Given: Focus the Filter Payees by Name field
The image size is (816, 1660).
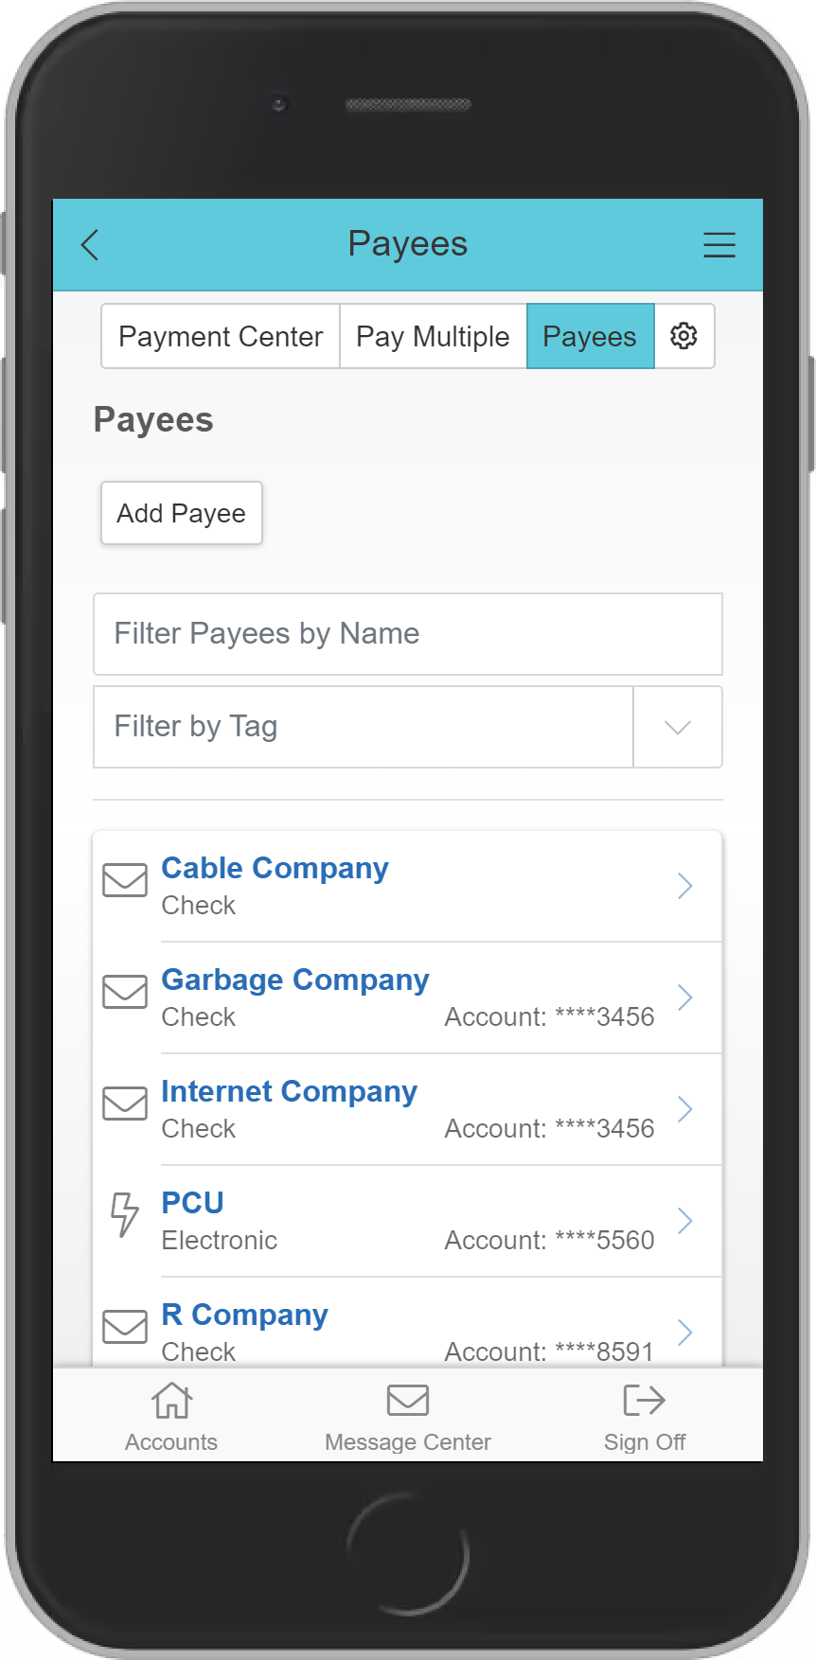Looking at the screenshot, I should pyautogui.click(x=407, y=634).
